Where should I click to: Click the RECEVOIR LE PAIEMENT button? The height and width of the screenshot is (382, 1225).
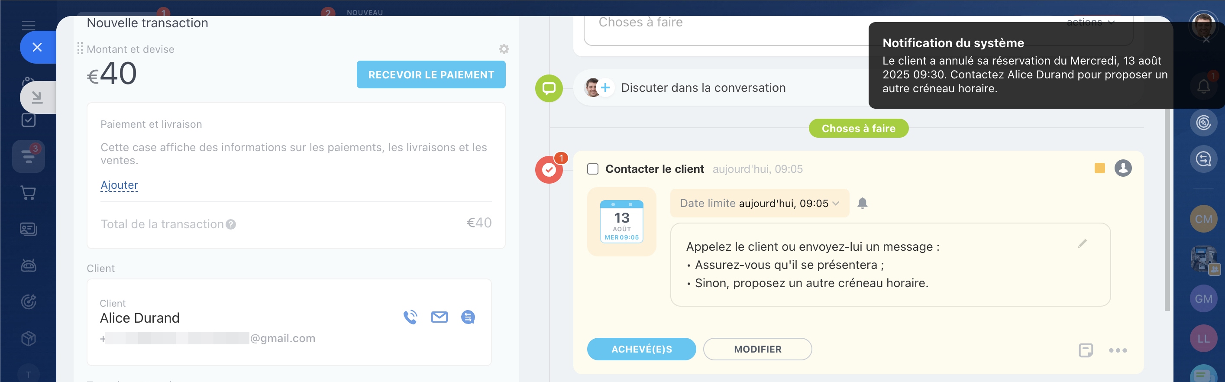click(x=431, y=74)
